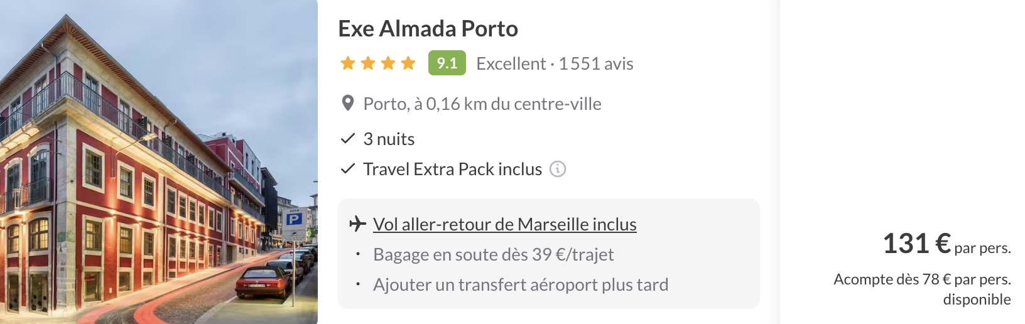Click the info icon beside Travel Extra Pack
The width and height of the screenshot is (1025, 324).
558,169
